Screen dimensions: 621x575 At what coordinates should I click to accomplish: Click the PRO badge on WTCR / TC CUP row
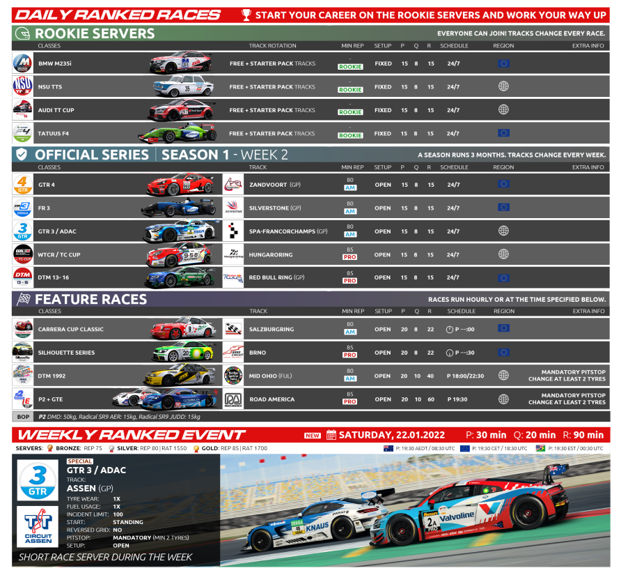point(349,258)
